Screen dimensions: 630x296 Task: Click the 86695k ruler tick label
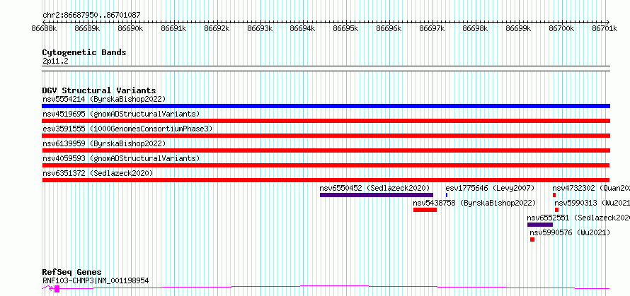coord(346,29)
